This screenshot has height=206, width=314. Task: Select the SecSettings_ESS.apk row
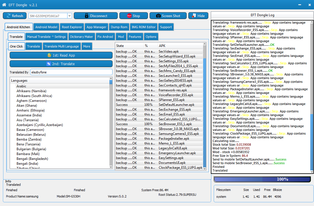click(x=159, y=61)
